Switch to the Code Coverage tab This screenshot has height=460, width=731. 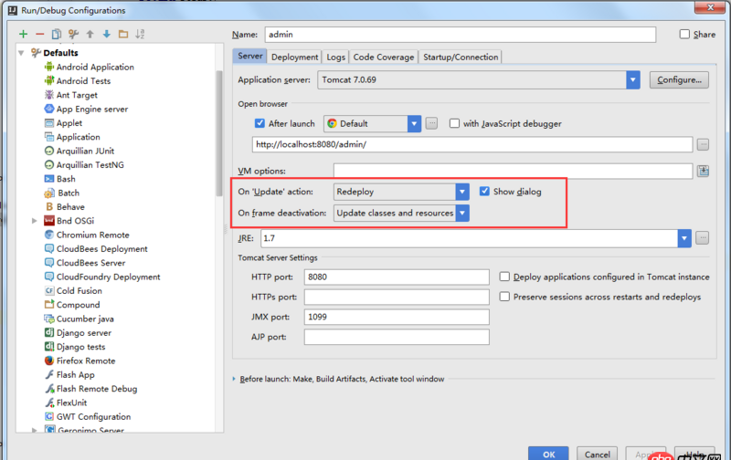[383, 57]
